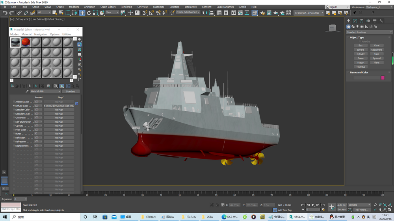This screenshot has width=394, height=221.
Task: Open the Rendering menu
Action: click(126, 7)
